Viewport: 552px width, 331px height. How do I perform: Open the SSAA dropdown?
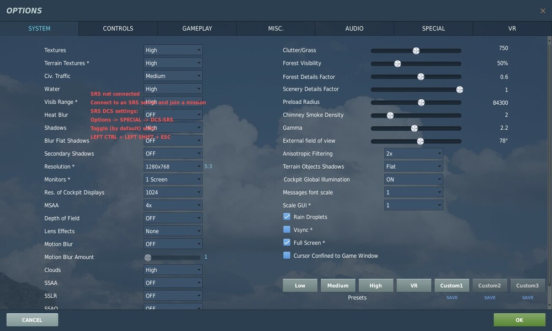[x=173, y=283]
